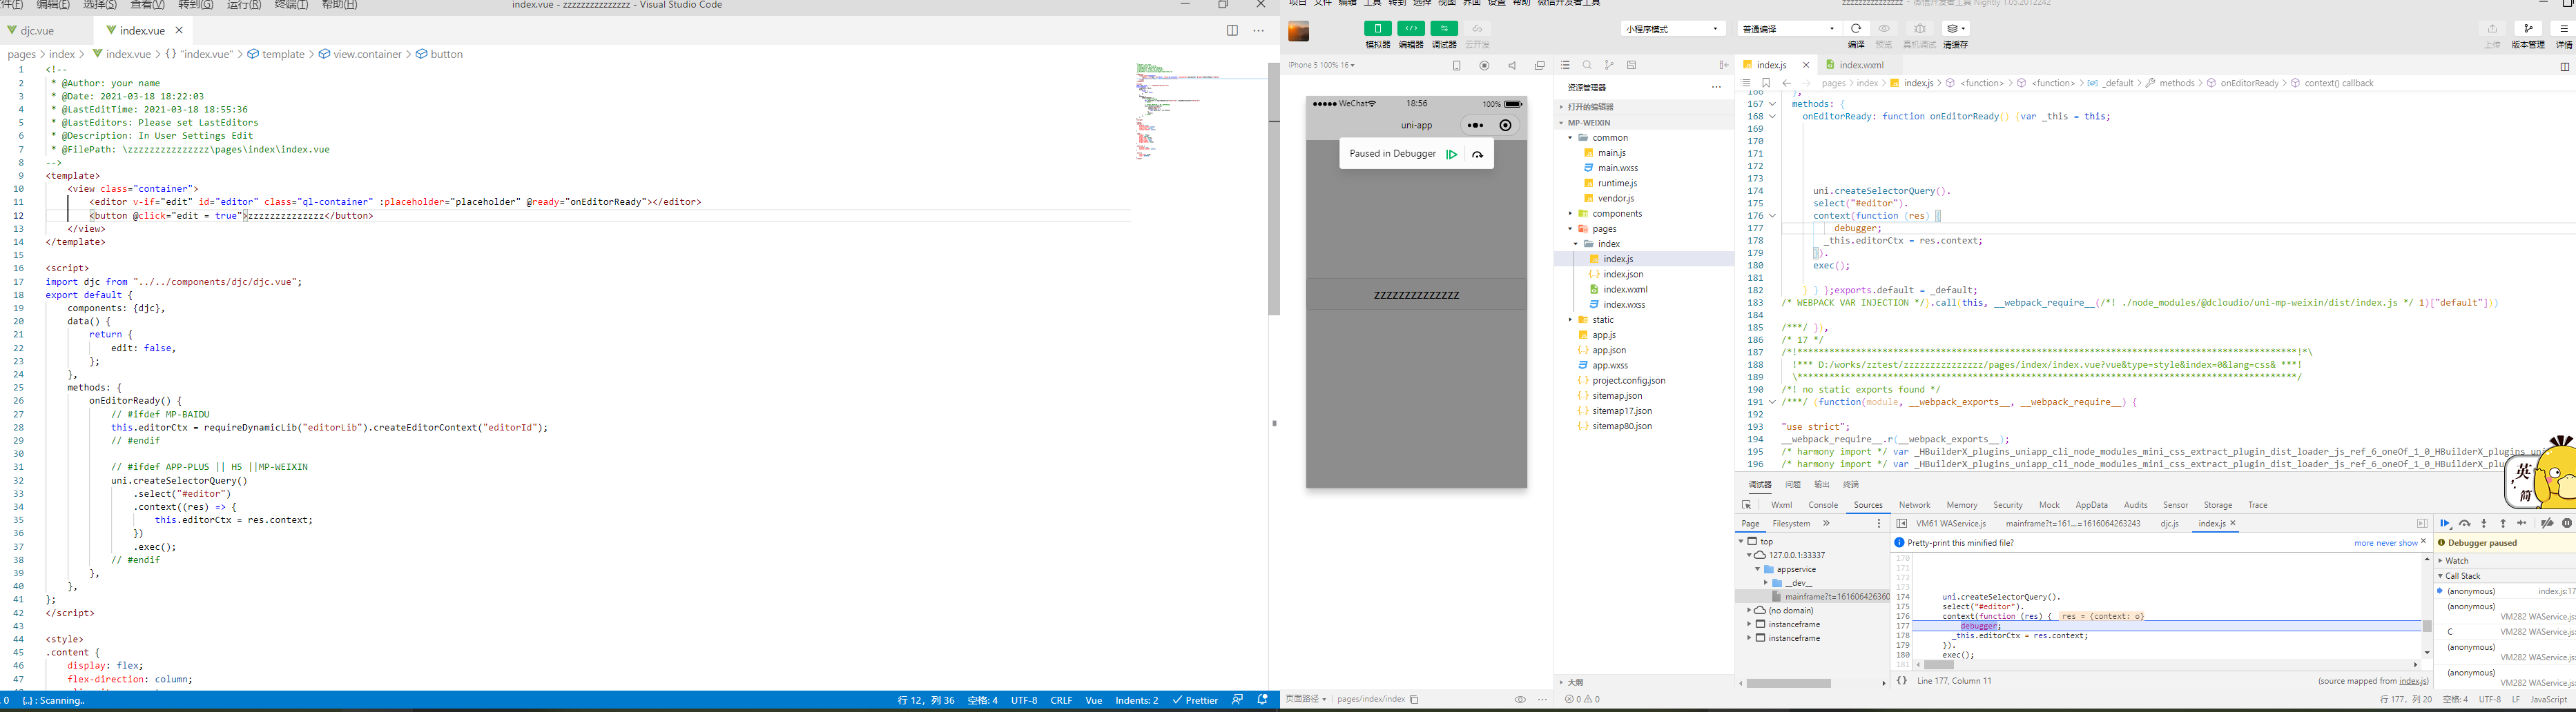Screen dimensions: 2576x712
Task: Select project.config.json in file tree
Action: 1644,380
